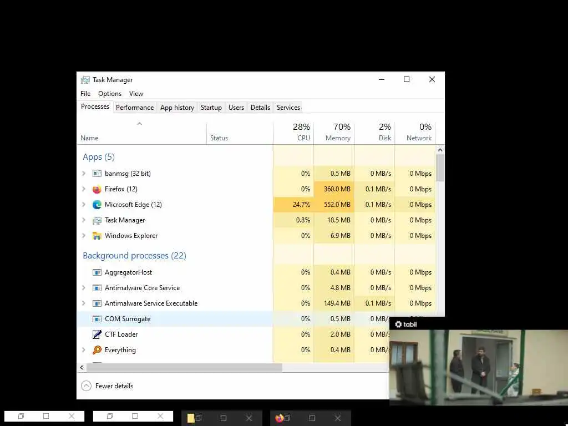Expand the Windows Explorer app entry
The height and width of the screenshot is (426, 568).
pyautogui.click(x=84, y=236)
